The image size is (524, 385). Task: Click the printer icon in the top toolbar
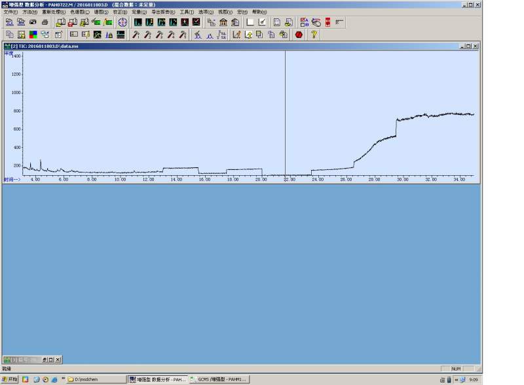[45, 22]
